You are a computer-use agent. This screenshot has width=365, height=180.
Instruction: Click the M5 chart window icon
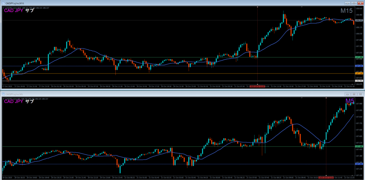[x=3, y=93]
